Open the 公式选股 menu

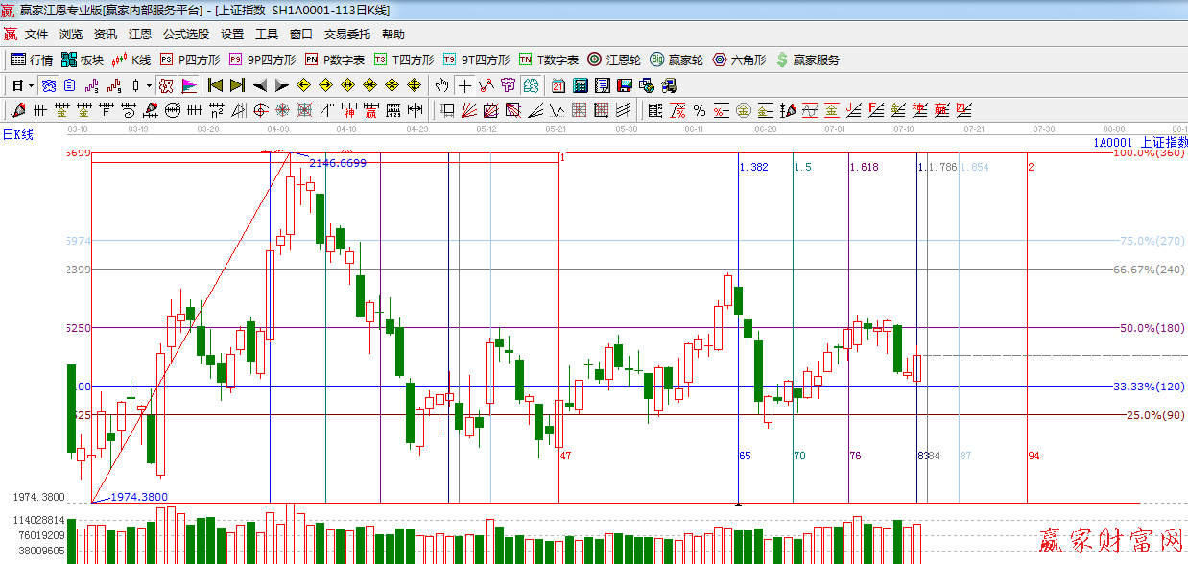[x=185, y=35]
